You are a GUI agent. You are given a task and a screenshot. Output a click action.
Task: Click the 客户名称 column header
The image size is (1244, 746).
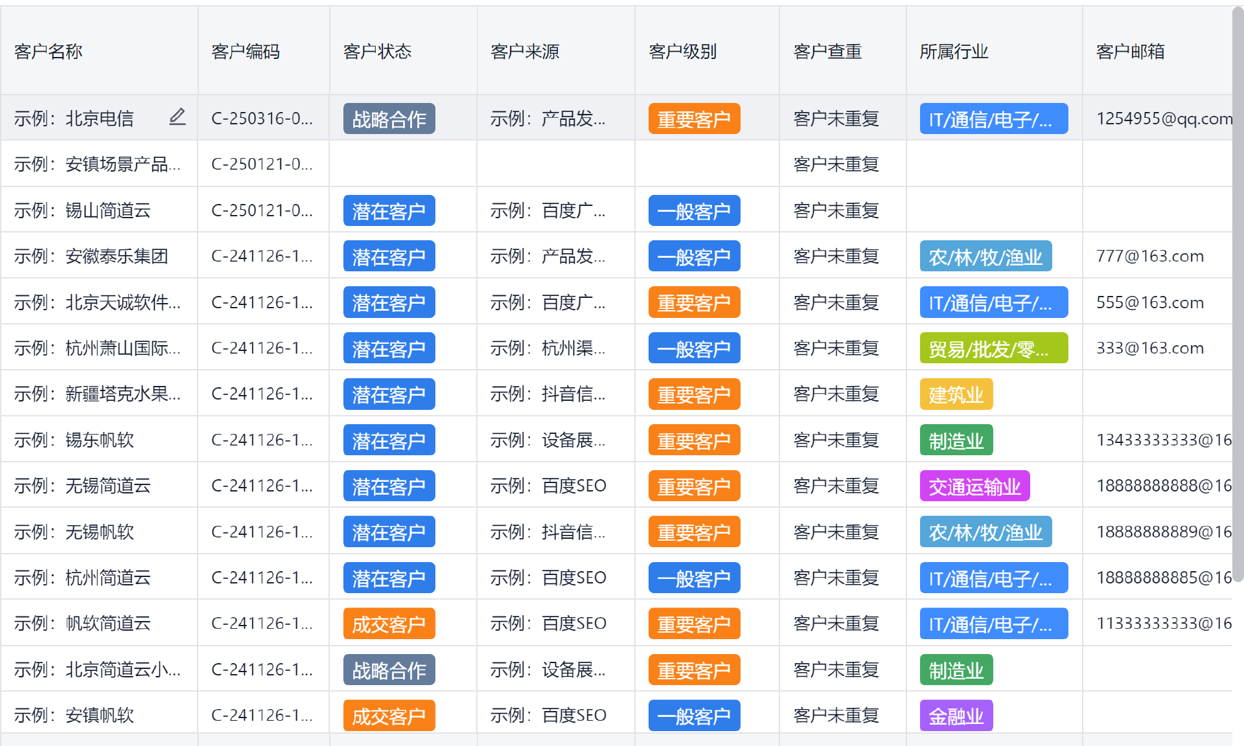tap(49, 52)
